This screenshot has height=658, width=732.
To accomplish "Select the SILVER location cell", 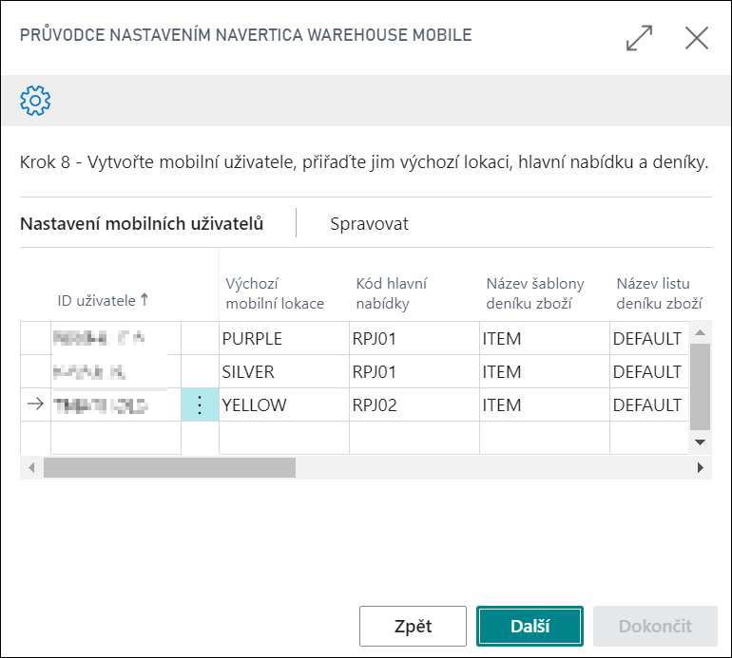I will (284, 371).
